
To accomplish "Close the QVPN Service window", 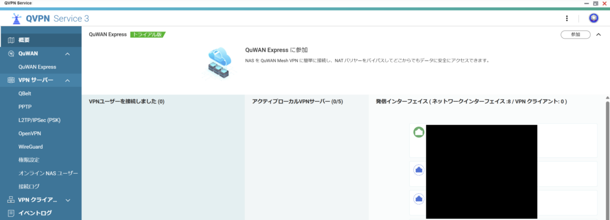I will [x=605, y=3].
